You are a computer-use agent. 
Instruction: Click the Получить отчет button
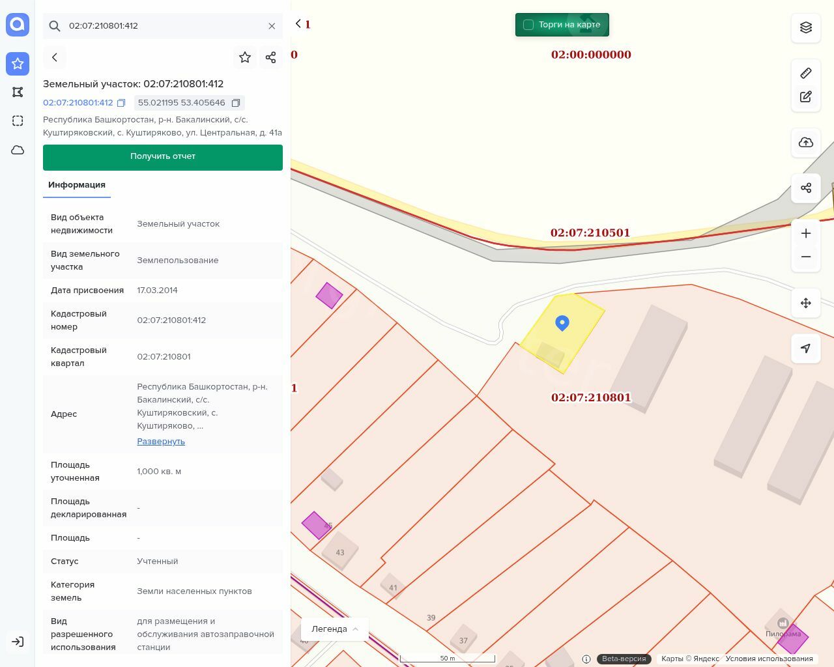[x=163, y=157]
